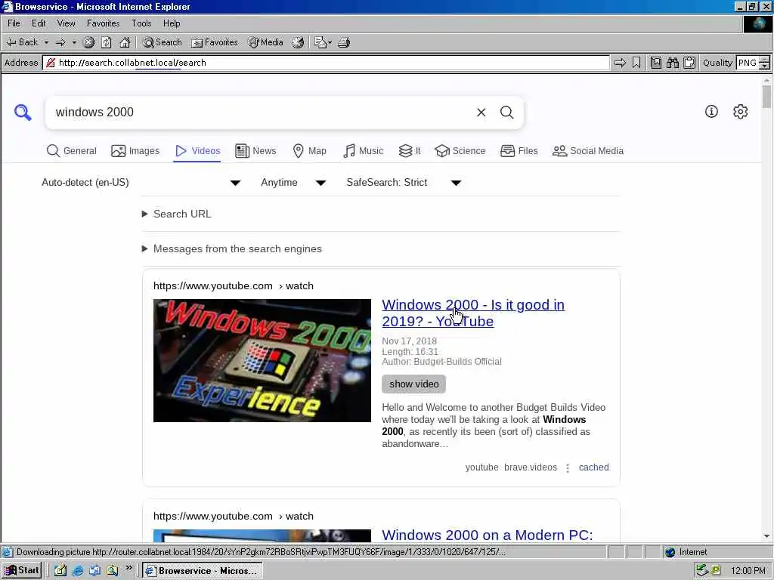This screenshot has width=774, height=580.
Task: Switch to the Music category tab
Action: tap(364, 151)
